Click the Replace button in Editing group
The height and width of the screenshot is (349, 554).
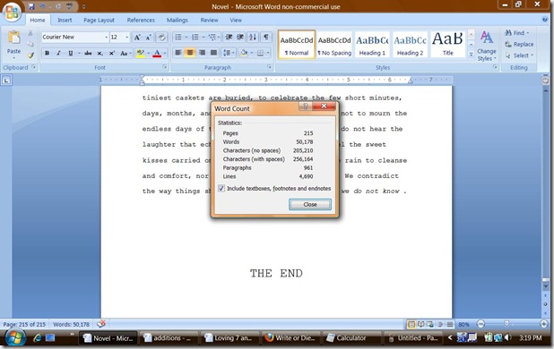[519, 44]
